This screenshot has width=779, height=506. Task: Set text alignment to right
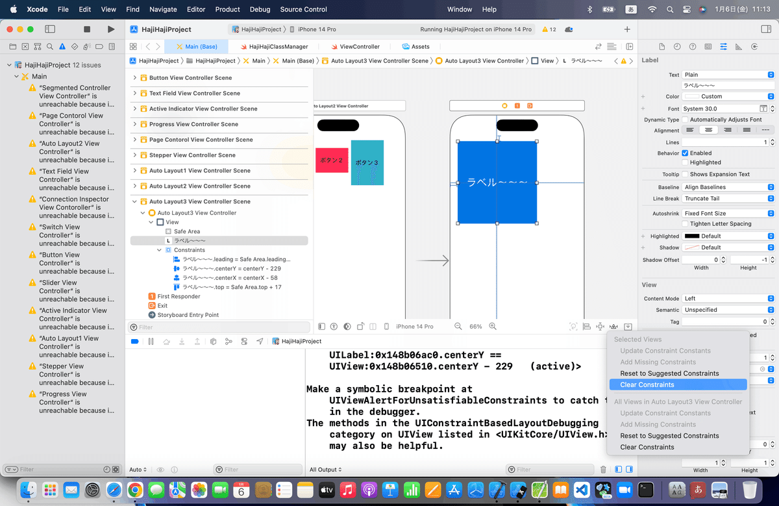(728, 130)
